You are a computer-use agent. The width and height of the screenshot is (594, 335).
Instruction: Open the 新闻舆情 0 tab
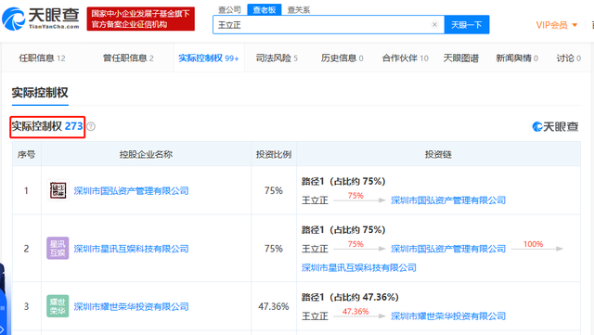pos(517,58)
